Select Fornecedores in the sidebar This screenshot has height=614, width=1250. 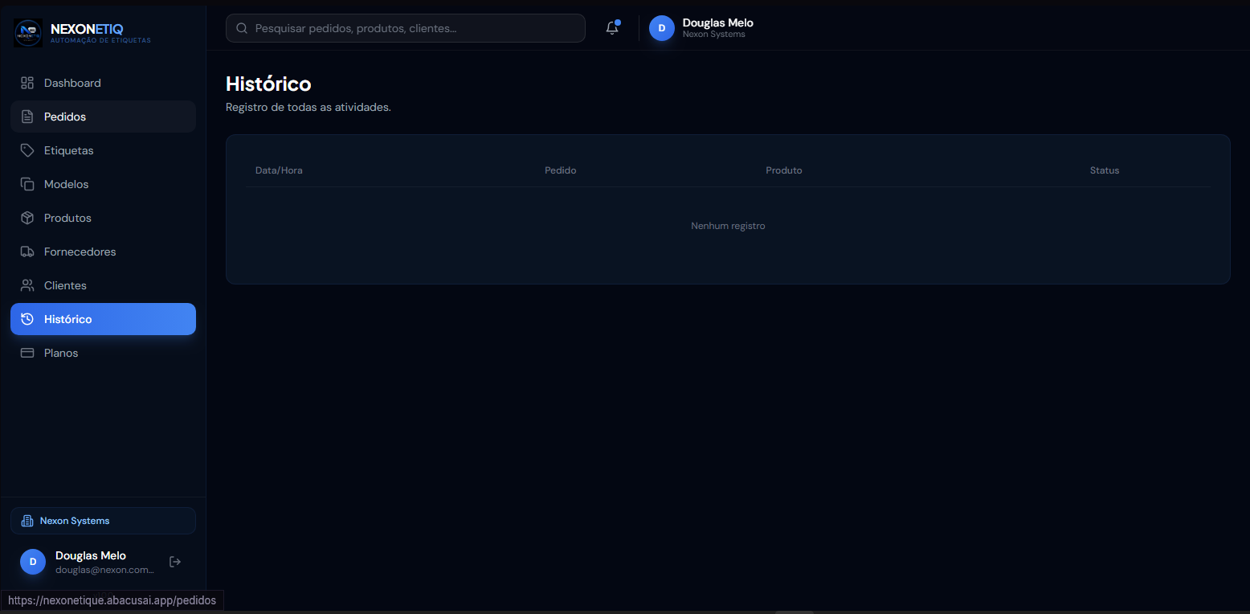click(103, 252)
